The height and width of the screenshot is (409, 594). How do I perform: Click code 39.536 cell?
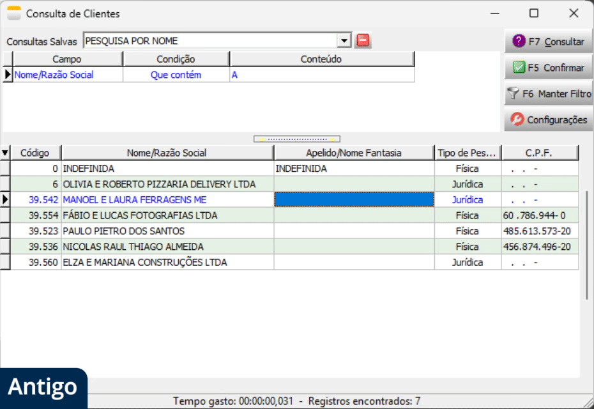[x=36, y=247]
